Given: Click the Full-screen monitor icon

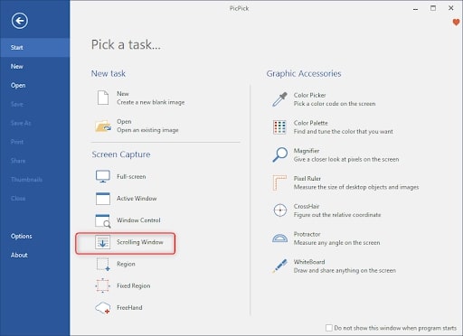Looking at the screenshot, I should pyautogui.click(x=103, y=176).
